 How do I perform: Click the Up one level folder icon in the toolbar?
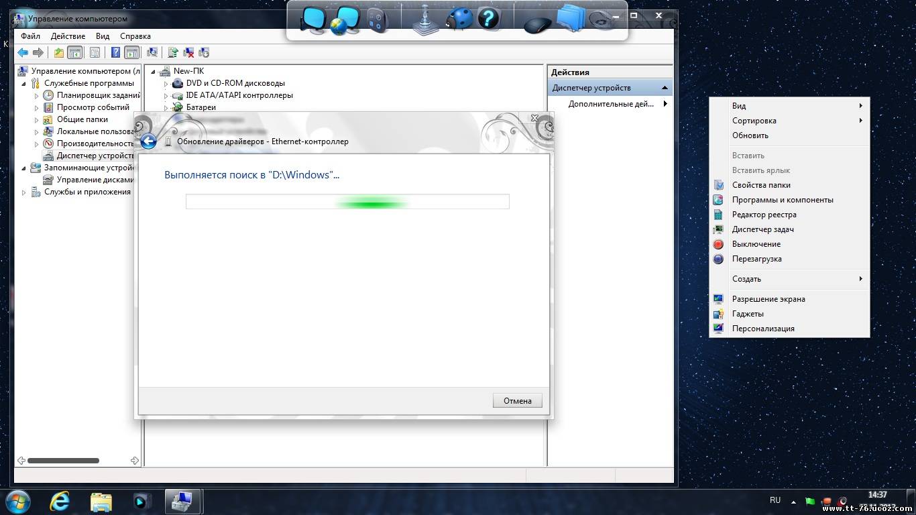[59, 52]
